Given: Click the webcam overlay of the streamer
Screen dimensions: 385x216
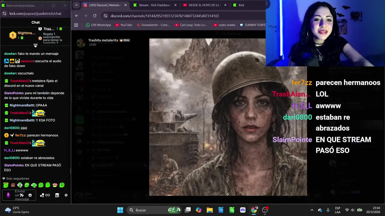Looking at the screenshot, I should pos(325,33).
